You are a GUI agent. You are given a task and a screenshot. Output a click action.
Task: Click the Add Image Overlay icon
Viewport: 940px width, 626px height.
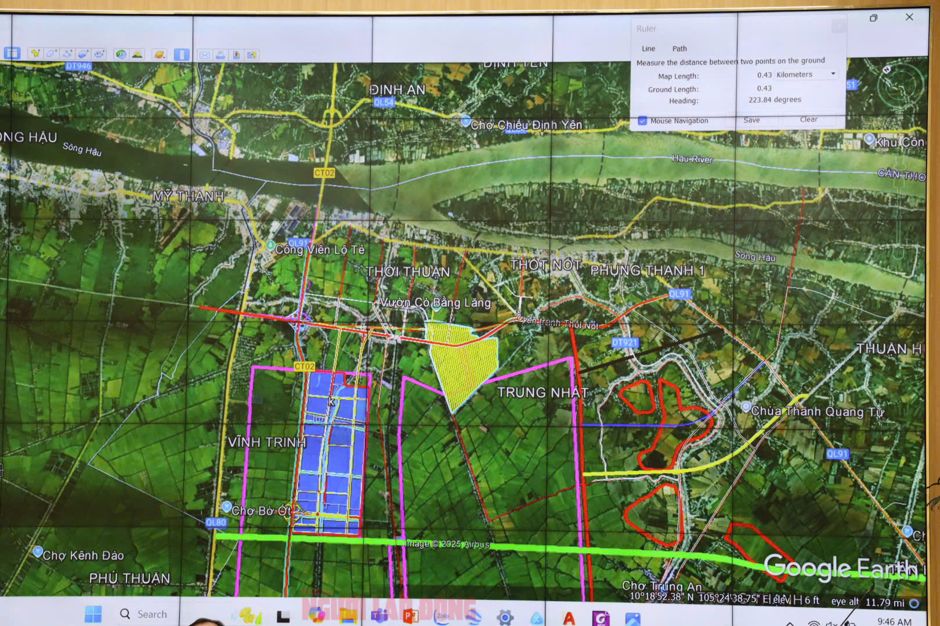(x=84, y=54)
